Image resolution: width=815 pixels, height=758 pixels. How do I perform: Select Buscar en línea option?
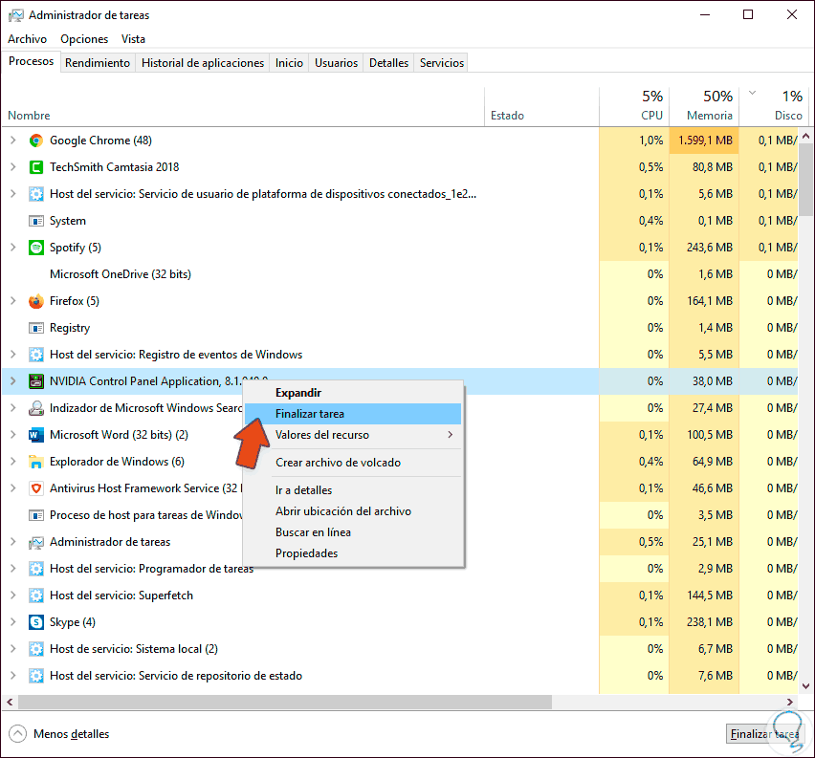tap(353, 532)
